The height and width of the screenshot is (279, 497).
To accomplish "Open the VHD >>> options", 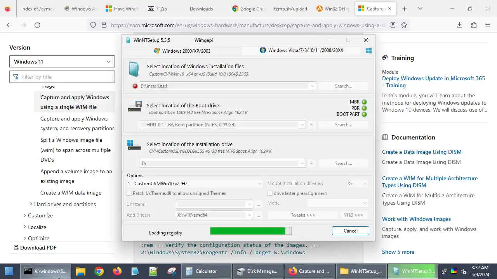I will (x=353, y=215).
